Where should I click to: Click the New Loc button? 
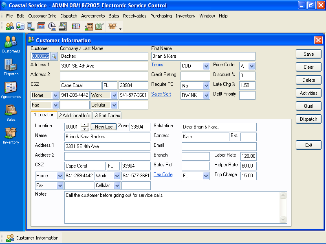104,127
